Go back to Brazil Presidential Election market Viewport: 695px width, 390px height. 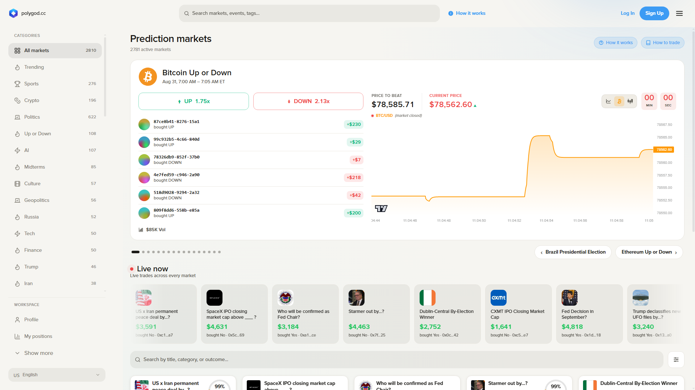[x=573, y=252]
